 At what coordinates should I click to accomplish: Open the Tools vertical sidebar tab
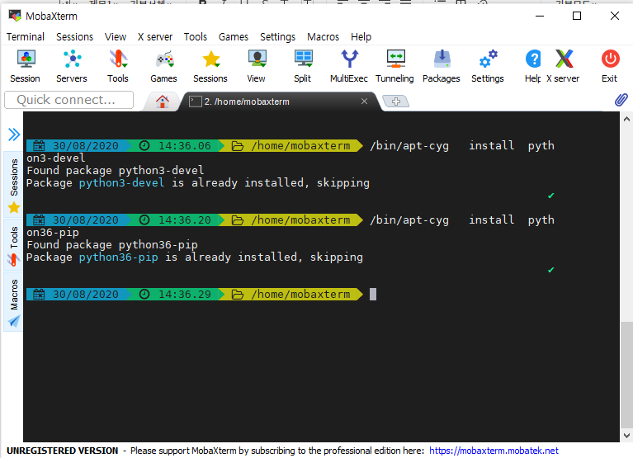(x=14, y=245)
